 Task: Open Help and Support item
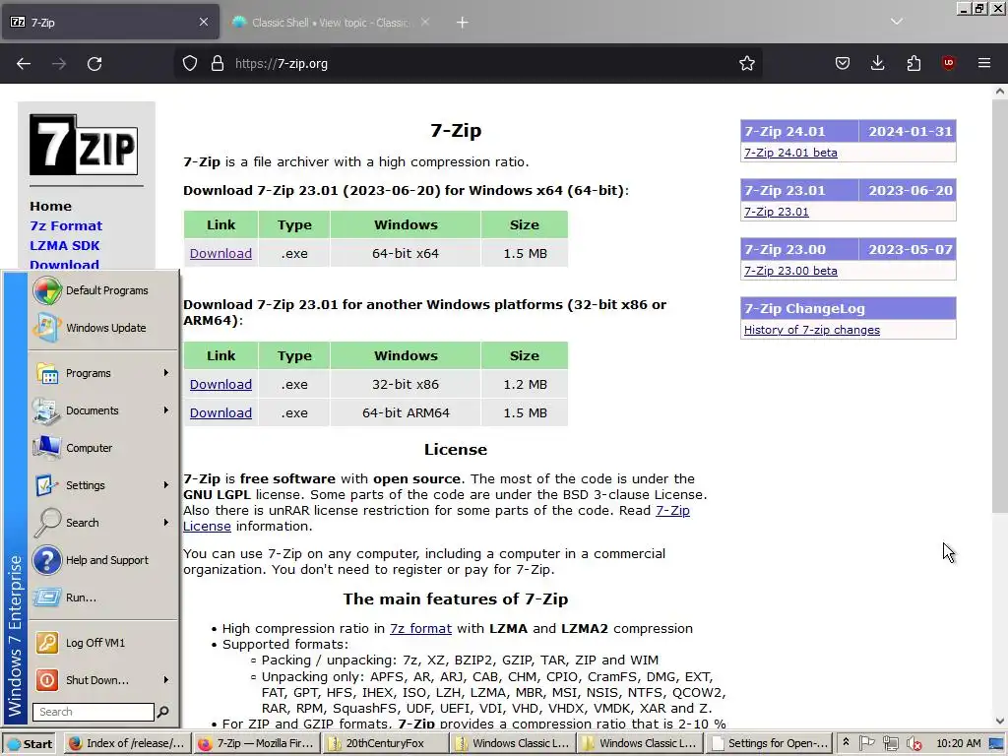[102, 560]
